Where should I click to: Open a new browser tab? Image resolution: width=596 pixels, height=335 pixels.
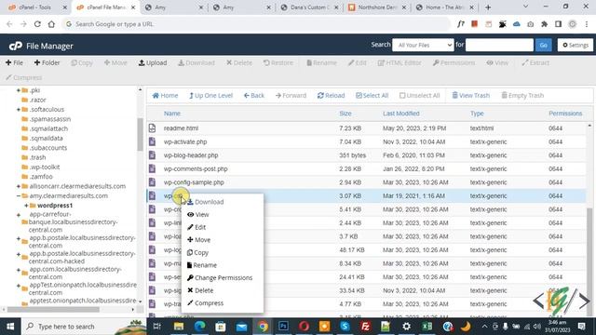[488, 7]
